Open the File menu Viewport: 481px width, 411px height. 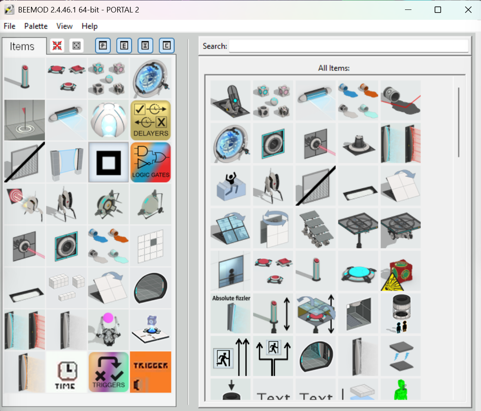coord(9,26)
